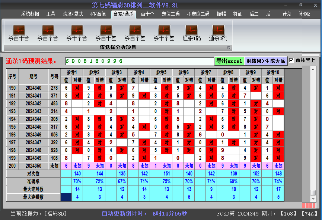
Task: Open the 系统数据 menu tab
Action: click(x=30, y=14)
